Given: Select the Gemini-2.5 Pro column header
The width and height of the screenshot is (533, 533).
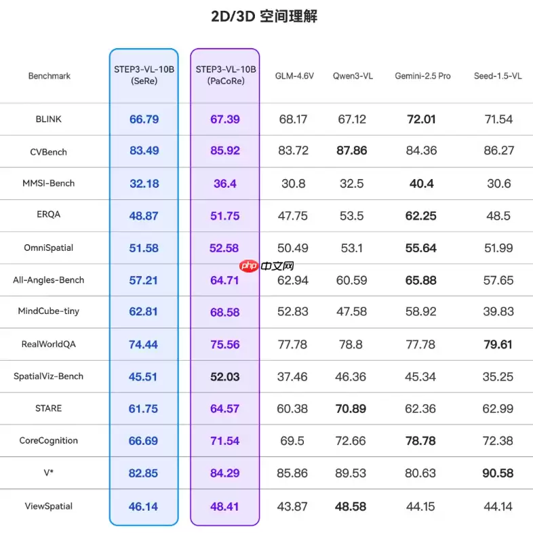Looking at the screenshot, I should 422,76.
